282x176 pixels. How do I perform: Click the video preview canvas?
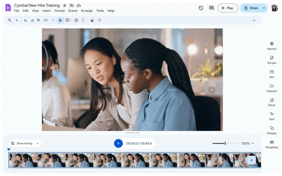point(132,80)
